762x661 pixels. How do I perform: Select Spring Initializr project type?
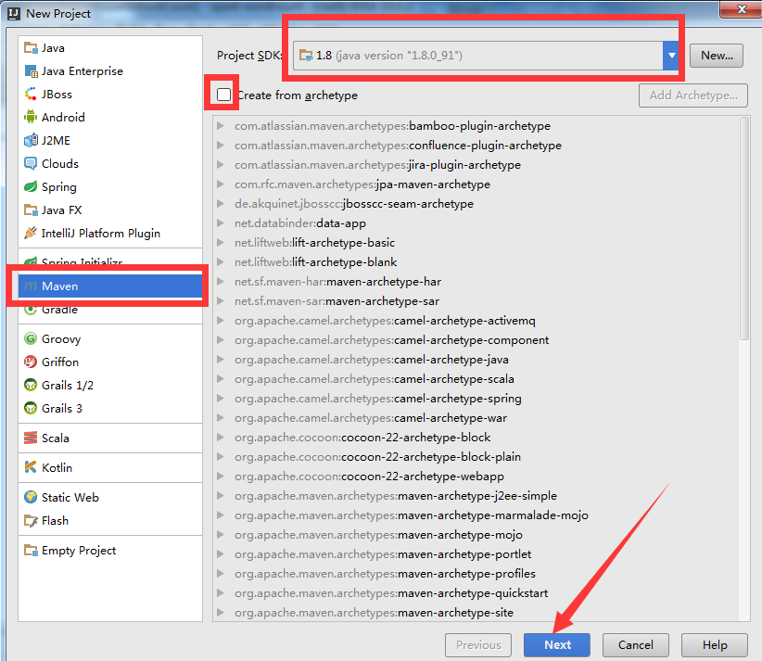pos(110,261)
